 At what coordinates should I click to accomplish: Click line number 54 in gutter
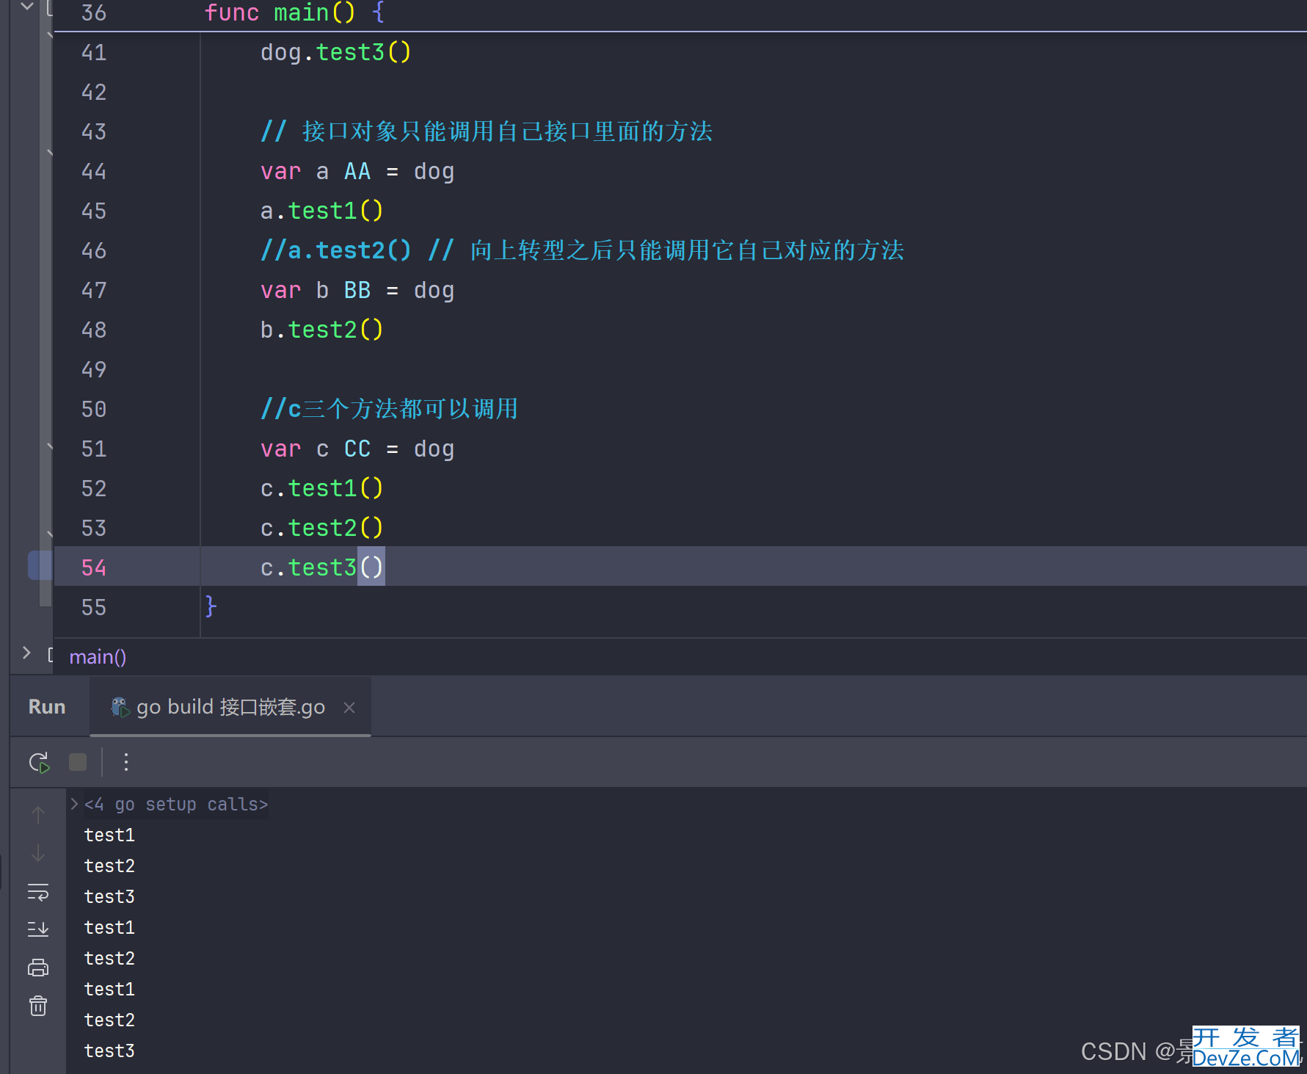94,567
